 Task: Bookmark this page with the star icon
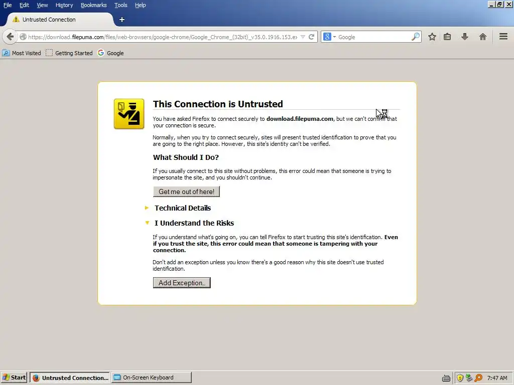click(x=432, y=37)
